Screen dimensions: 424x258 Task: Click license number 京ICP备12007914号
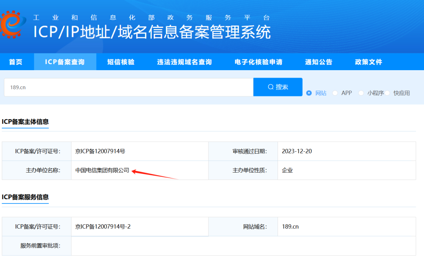[x=100, y=151]
